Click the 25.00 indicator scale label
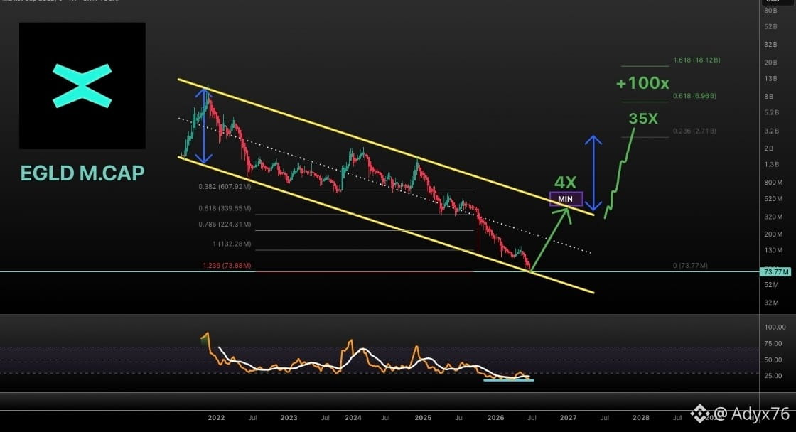The width and height of the screenshot is (796, 432). tap(773, 376)
